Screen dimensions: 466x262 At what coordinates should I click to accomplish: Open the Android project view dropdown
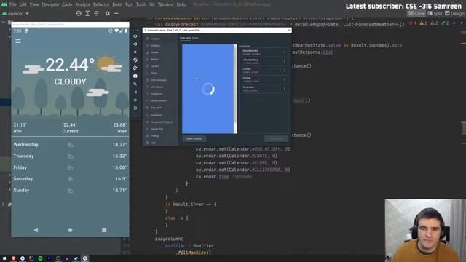click(15, 14)
